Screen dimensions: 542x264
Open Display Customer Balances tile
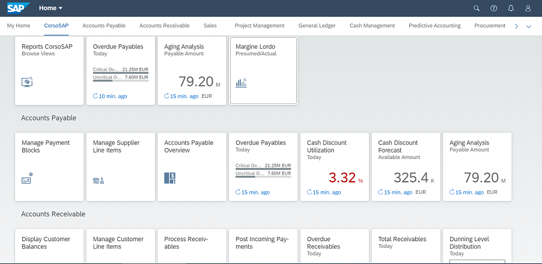click(49, 246)
